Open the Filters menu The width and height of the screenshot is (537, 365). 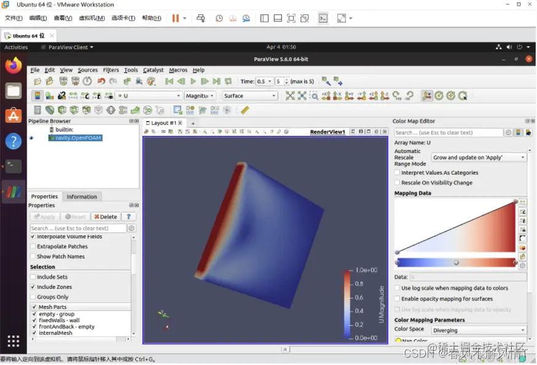pyautogui.click(x=111, y=70)
